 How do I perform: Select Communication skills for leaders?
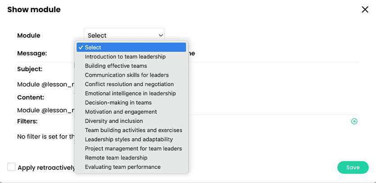pyautogui.click(x=127, y=75)
